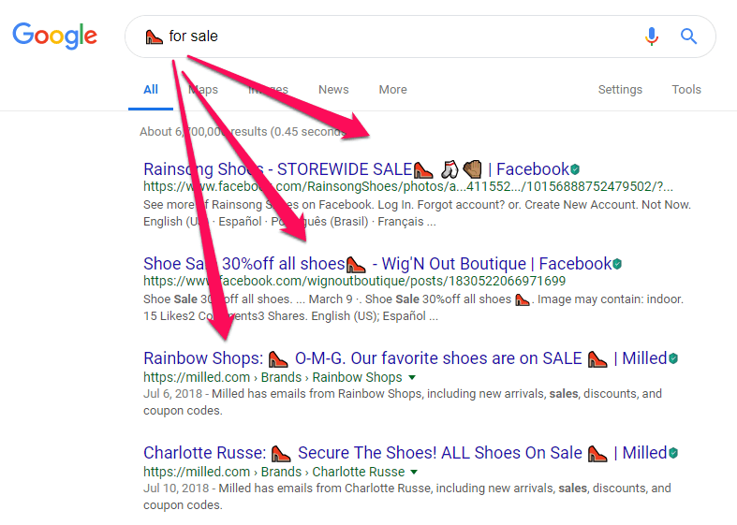Expand the dropdown arrow after Rainbow Shops breadcrumb
737x525 pixels.
pos(412,377)
